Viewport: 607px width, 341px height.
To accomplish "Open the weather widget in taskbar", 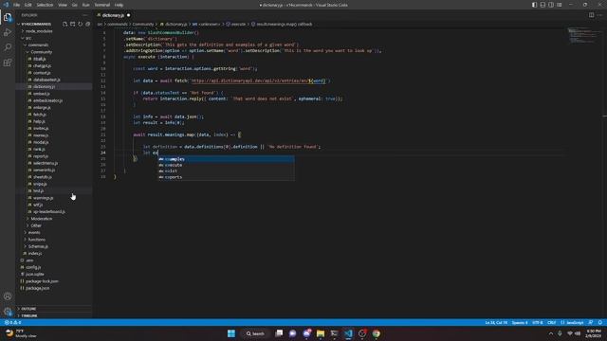I will [x=21, y=333].
